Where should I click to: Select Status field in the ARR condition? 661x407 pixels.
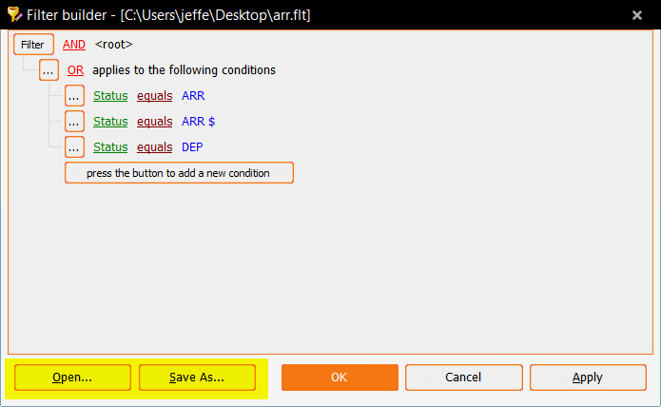tap(110, 96)
